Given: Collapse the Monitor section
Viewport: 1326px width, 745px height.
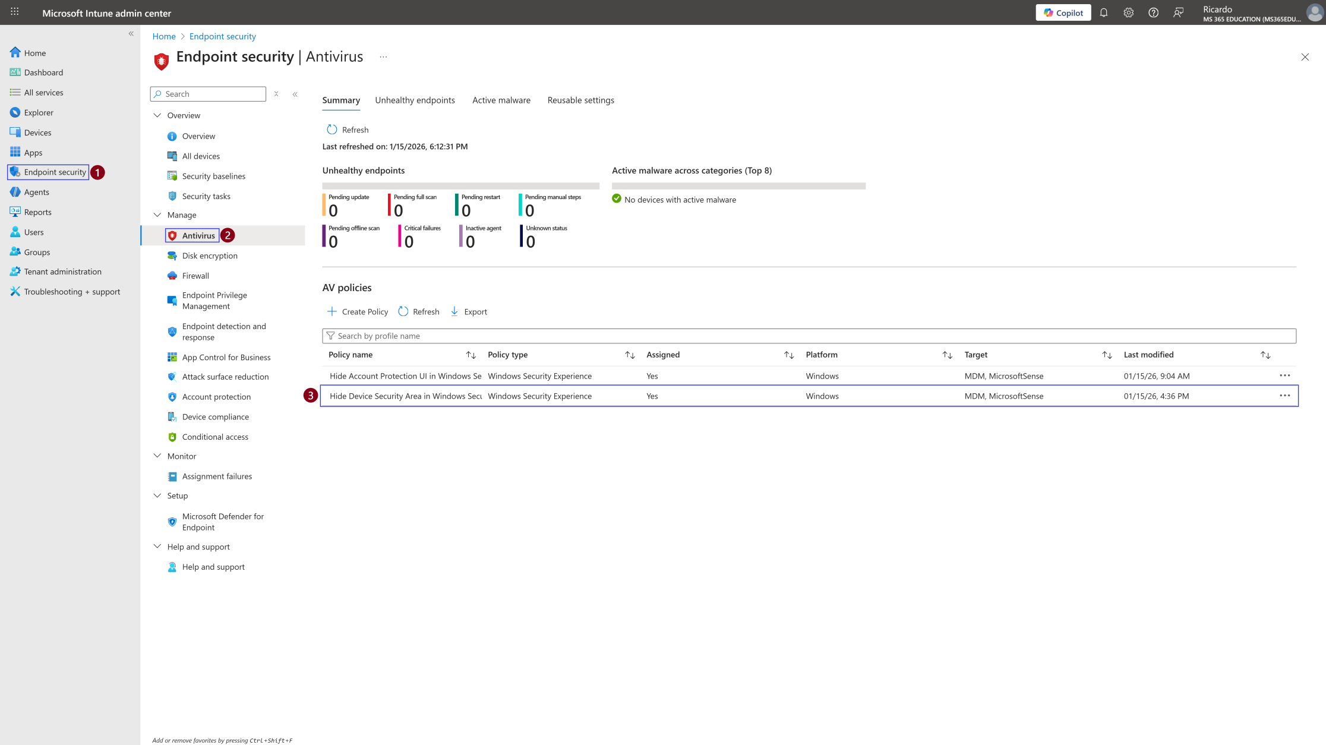Looking at the screenshot, I should coord(157,456).
